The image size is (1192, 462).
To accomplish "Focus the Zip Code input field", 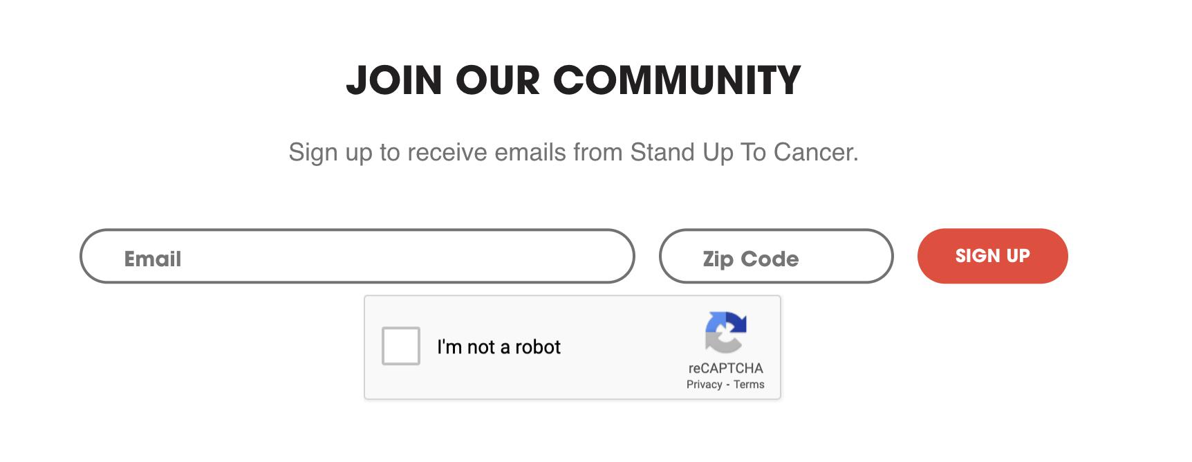I will click(x=776, y=257).
